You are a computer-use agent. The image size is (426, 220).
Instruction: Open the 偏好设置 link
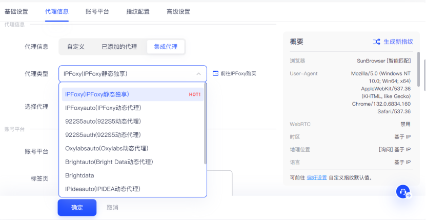317,178
